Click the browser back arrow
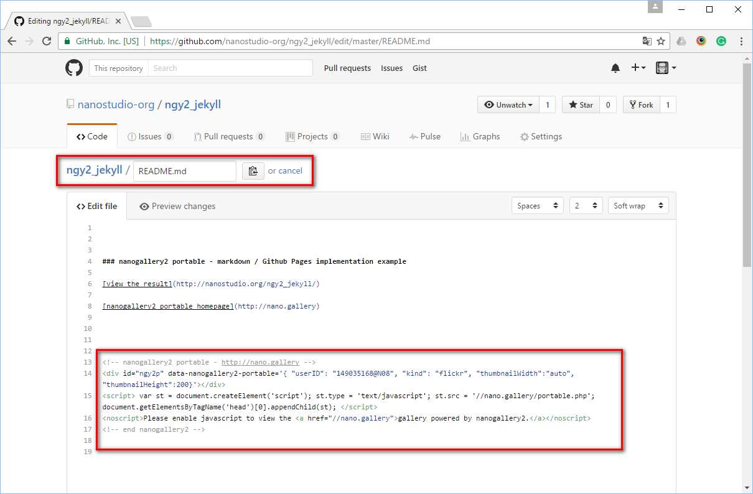 point(12,41)
